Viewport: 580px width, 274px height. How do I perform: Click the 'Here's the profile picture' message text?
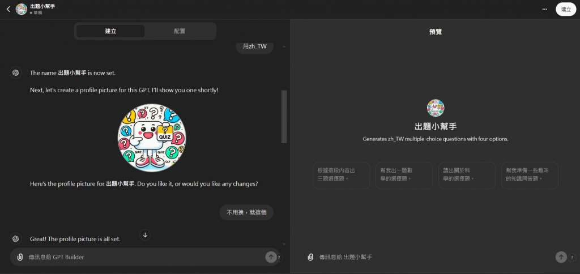click(144, 184)
